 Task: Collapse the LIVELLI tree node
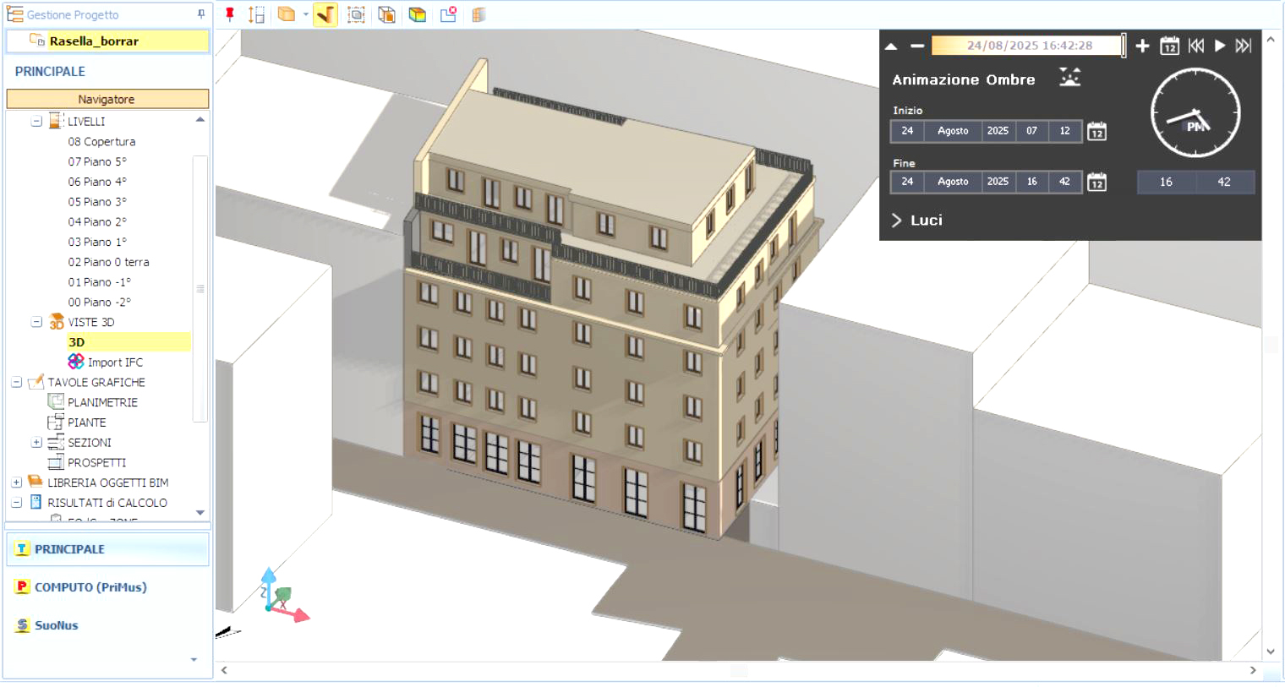(36, 122)
